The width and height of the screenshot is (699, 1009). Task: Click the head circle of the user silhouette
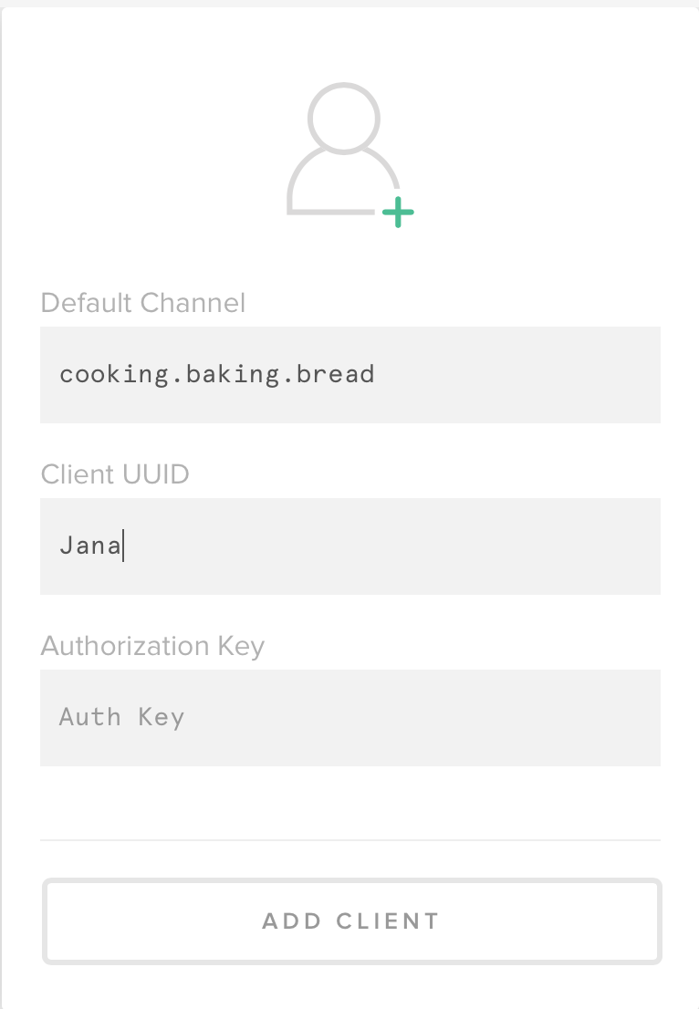(344, 116)
